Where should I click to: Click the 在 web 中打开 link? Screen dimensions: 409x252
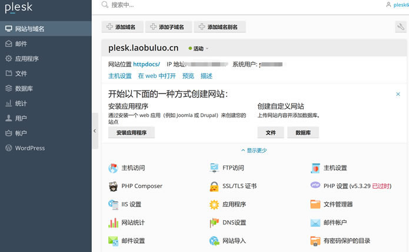click(157, 76)
